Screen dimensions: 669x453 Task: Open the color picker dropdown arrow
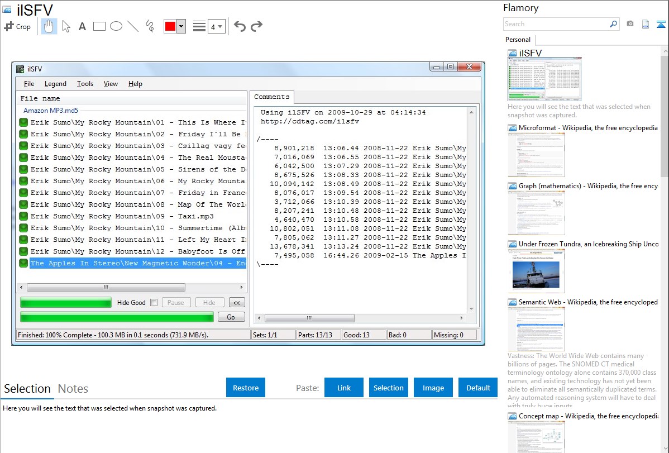pos(181,26)
